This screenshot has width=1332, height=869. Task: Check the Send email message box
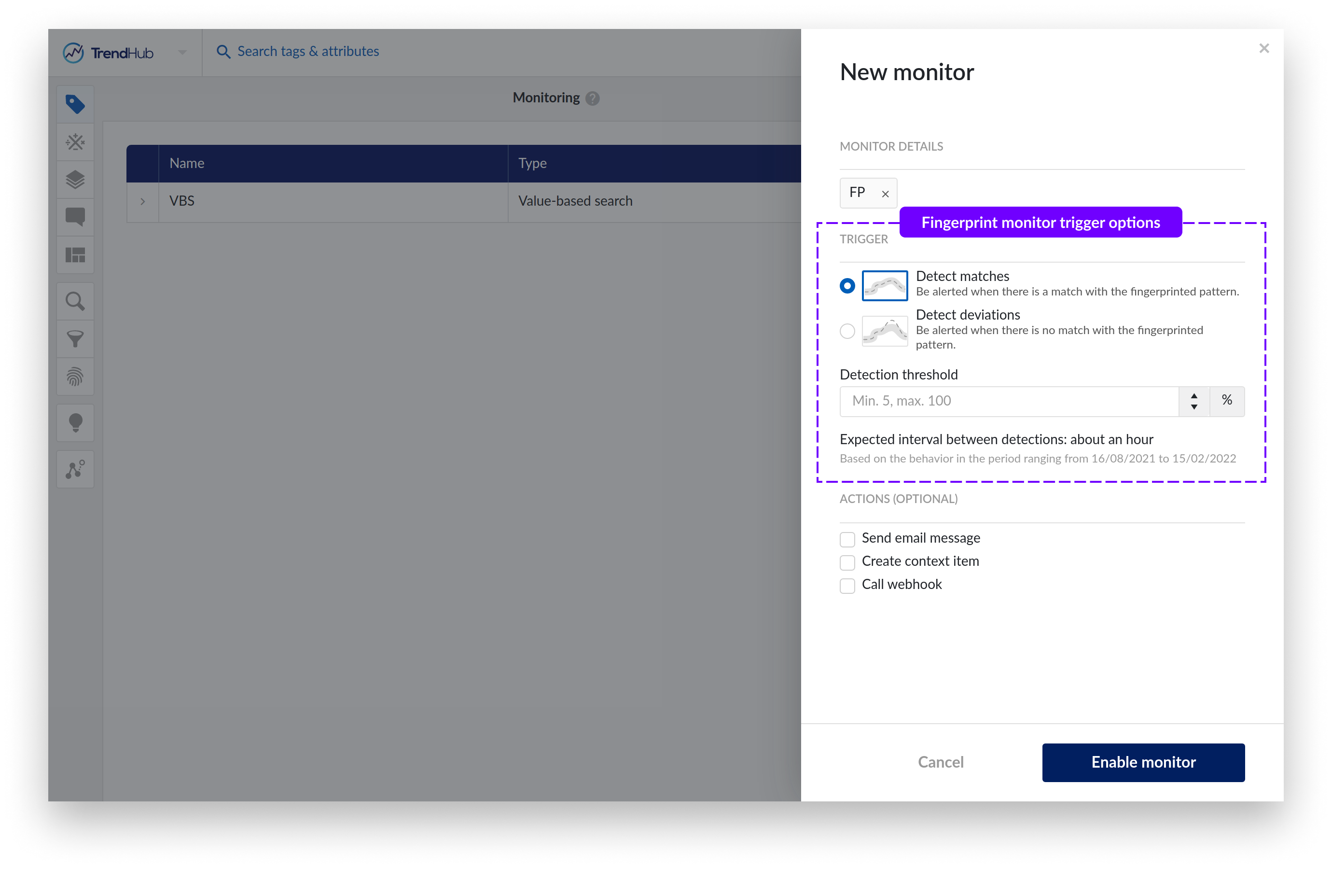847,539
